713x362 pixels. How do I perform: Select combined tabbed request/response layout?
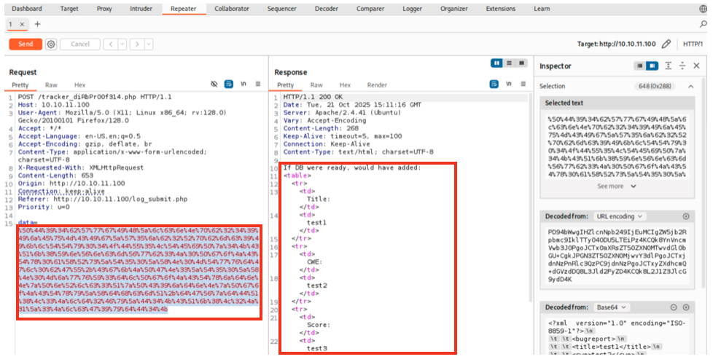(x=521, y=63)
